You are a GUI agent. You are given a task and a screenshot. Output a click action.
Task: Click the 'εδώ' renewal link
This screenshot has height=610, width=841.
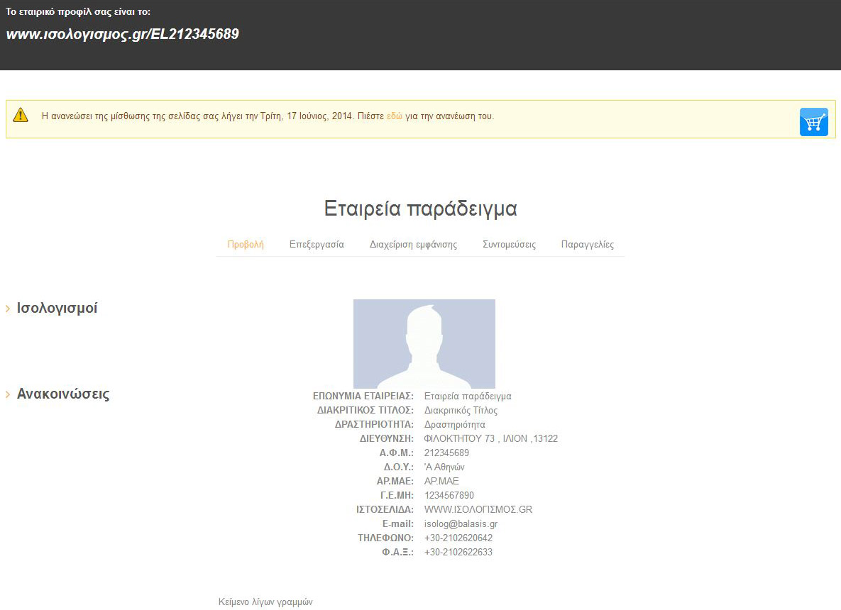(x=394, y=116)
